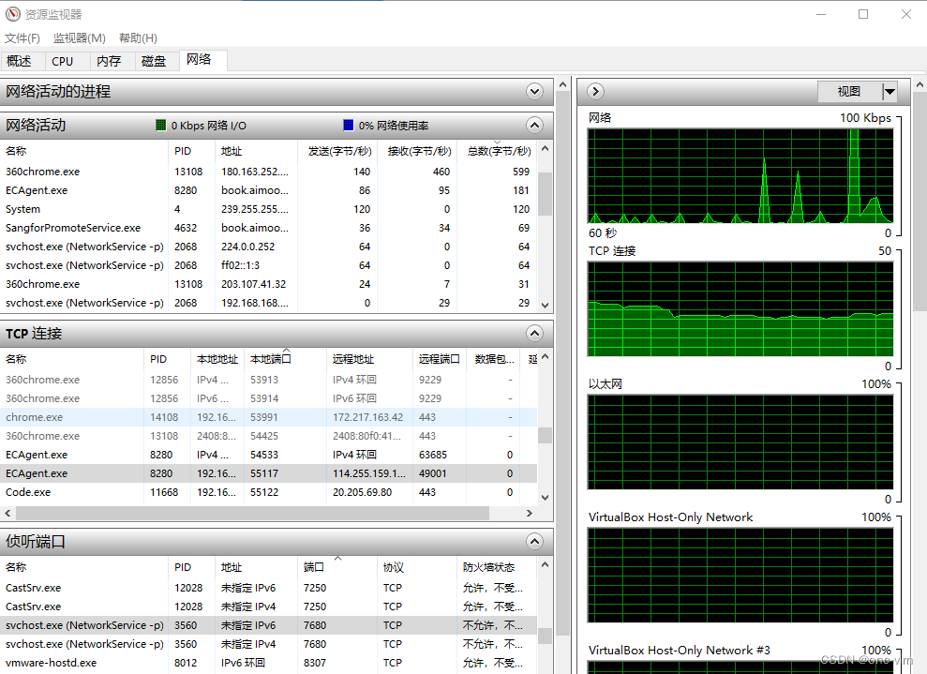The image size is (927, 674).
Task: Select CastSrv.exe 未指定 IPv6 listening row
Action: 268,588
